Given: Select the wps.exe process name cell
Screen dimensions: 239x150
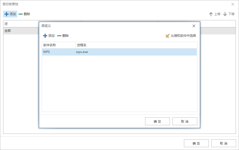Looking at the screenshot, I should click(x=136, y=52).
